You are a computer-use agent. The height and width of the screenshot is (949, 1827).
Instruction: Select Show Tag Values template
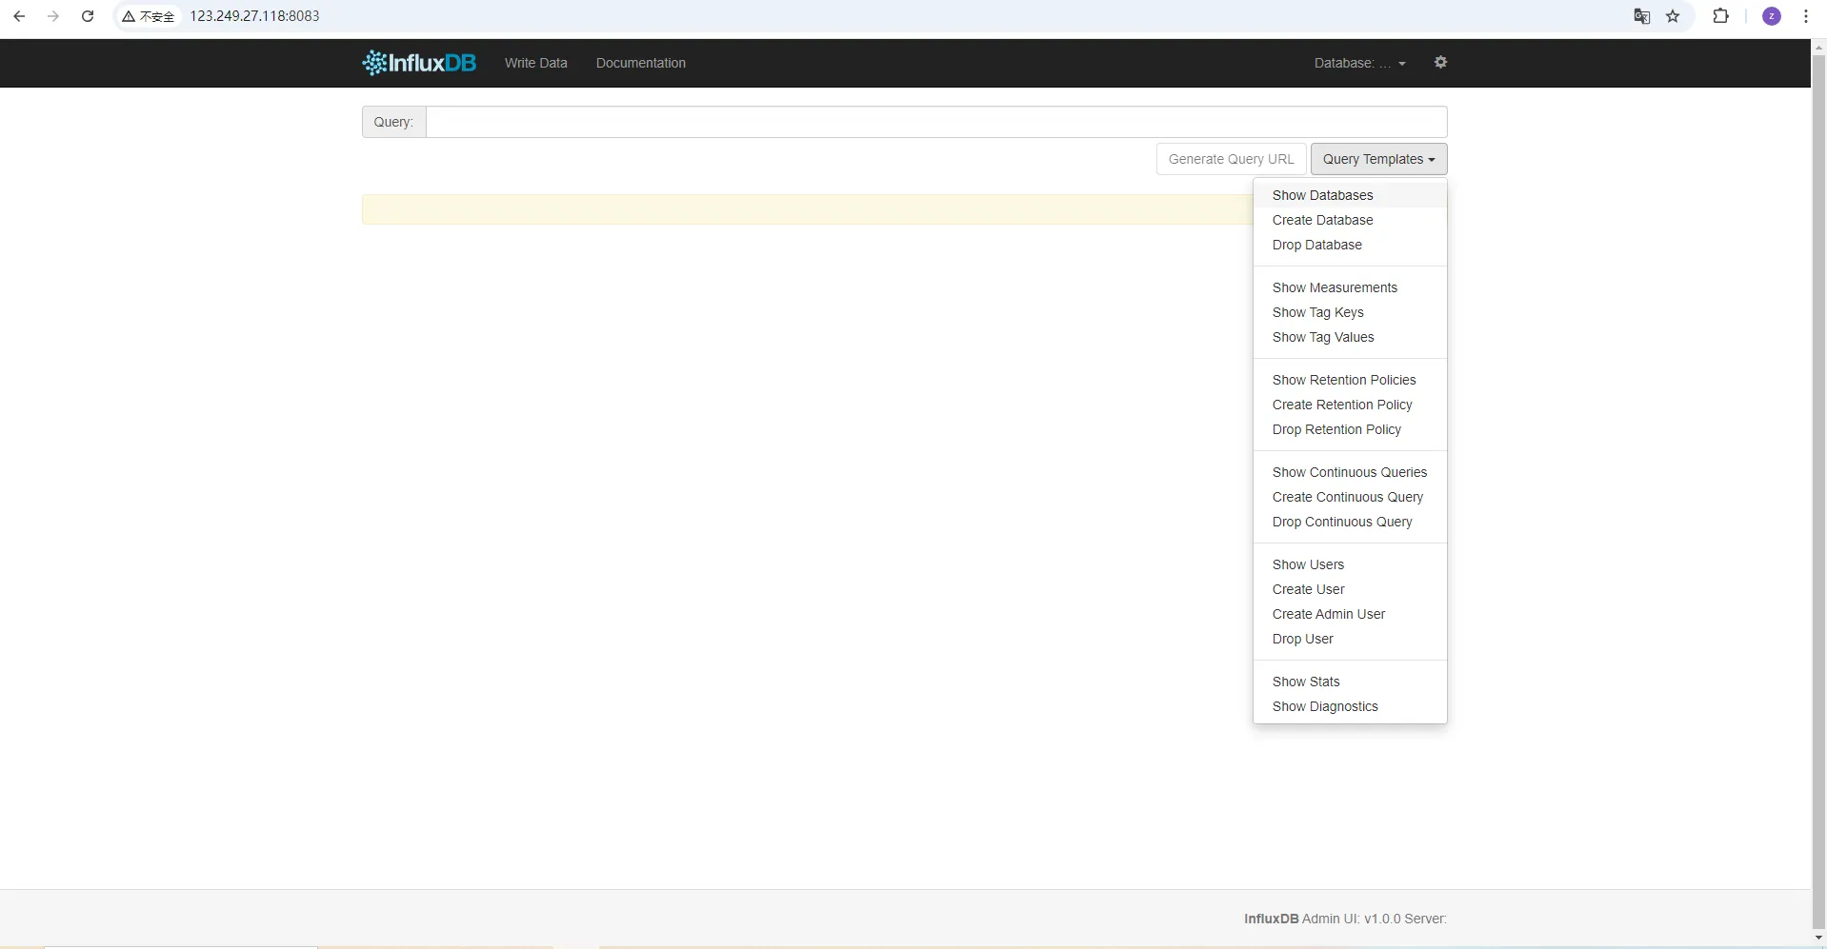pos(1350,337)
